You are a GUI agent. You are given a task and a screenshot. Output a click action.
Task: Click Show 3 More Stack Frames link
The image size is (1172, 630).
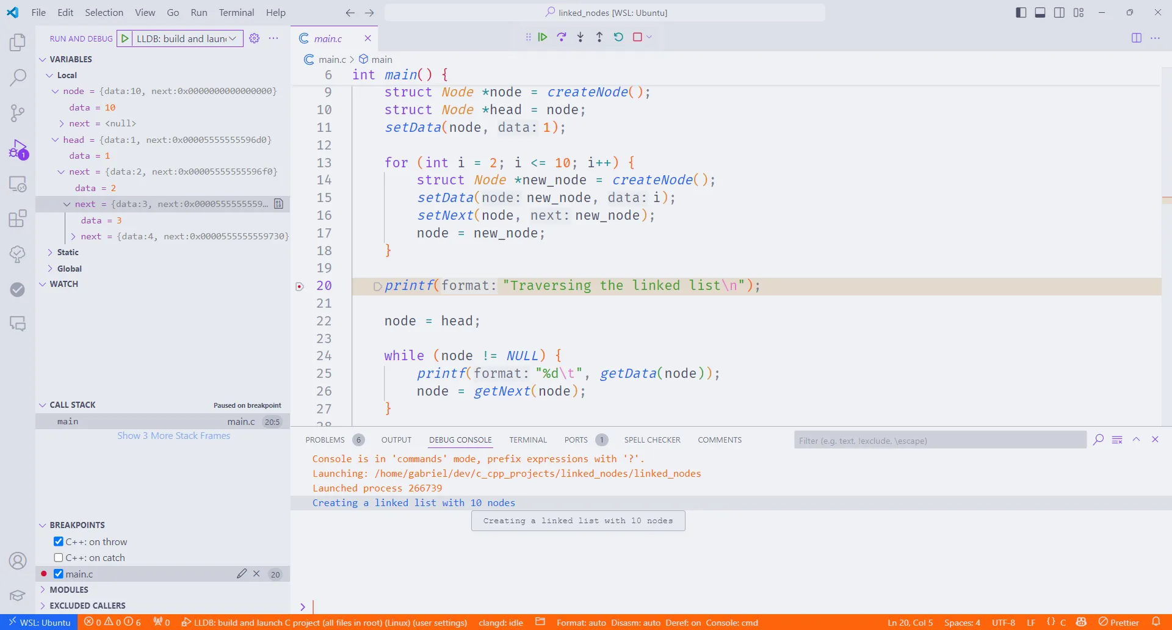tap(174, 436)
